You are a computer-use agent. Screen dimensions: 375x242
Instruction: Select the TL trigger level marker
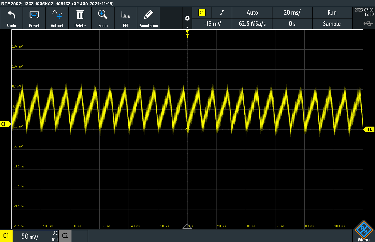pyautogui.click(x=369, y=129)
